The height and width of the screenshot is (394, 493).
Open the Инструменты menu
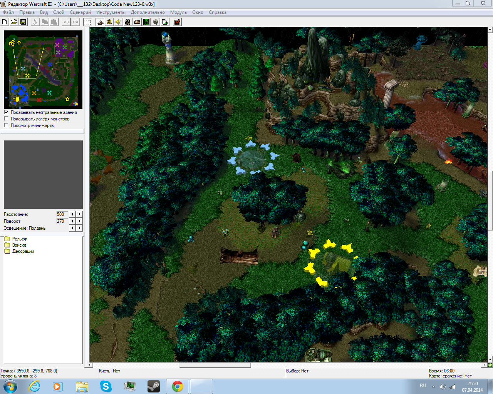pos(111,12)
